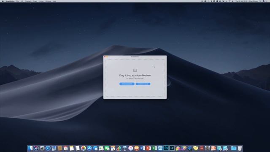Open the Snap menu
The image size is (270, 152).
pyautogui.click(x=35, y=1)
